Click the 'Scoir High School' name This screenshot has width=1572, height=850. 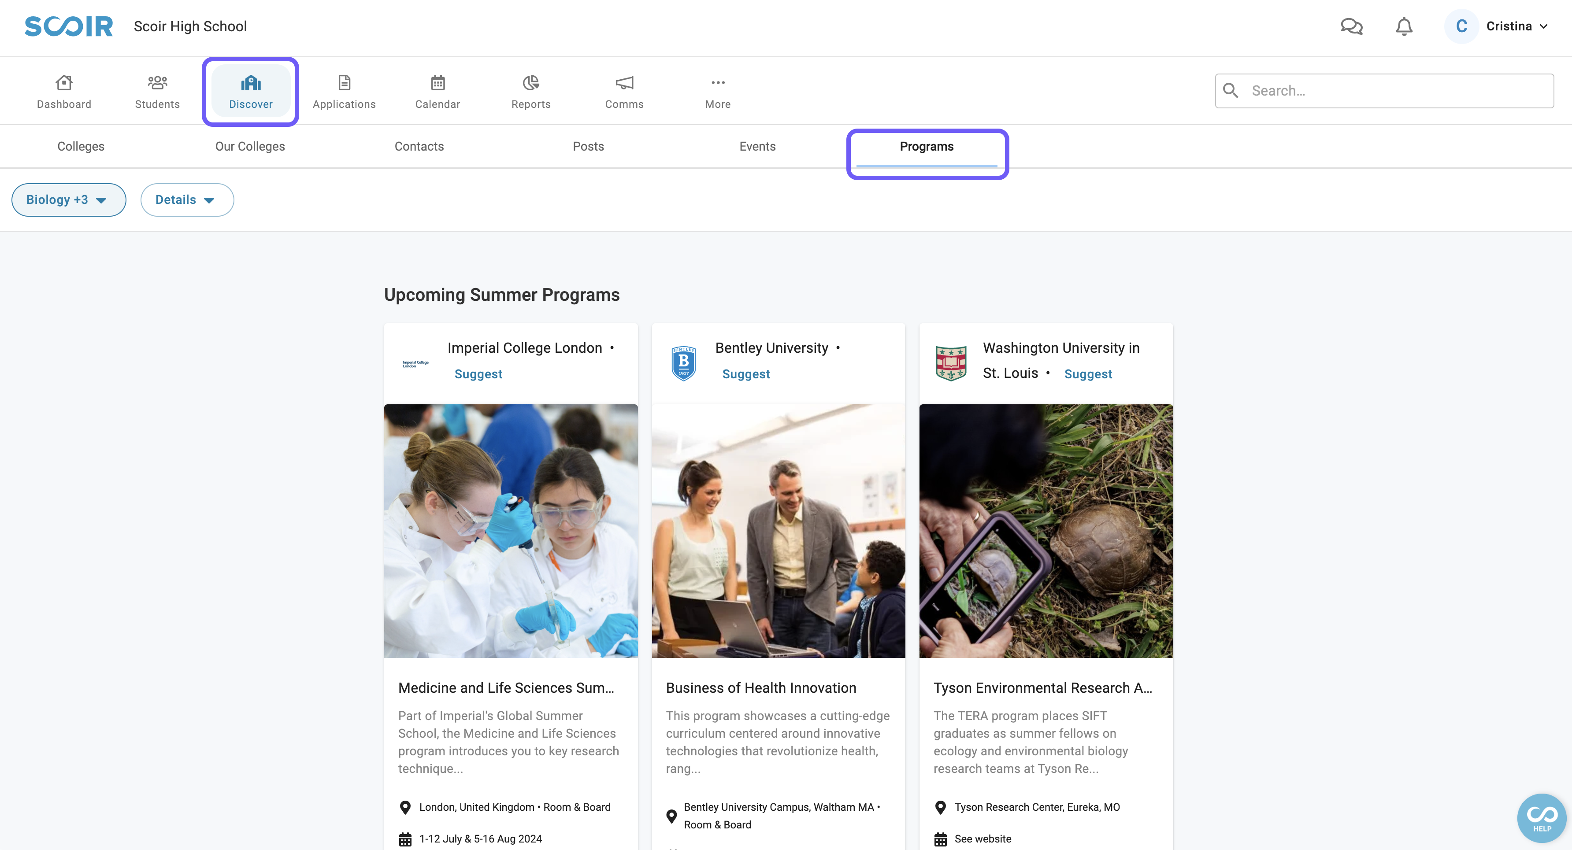tap(190, 26)
